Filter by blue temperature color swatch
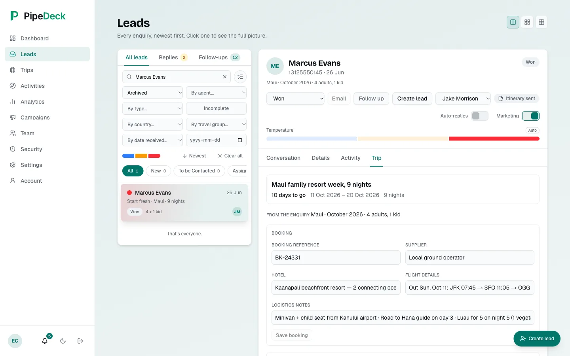The image size is (570, 356). pyautogui.click(x=128, y=156)
